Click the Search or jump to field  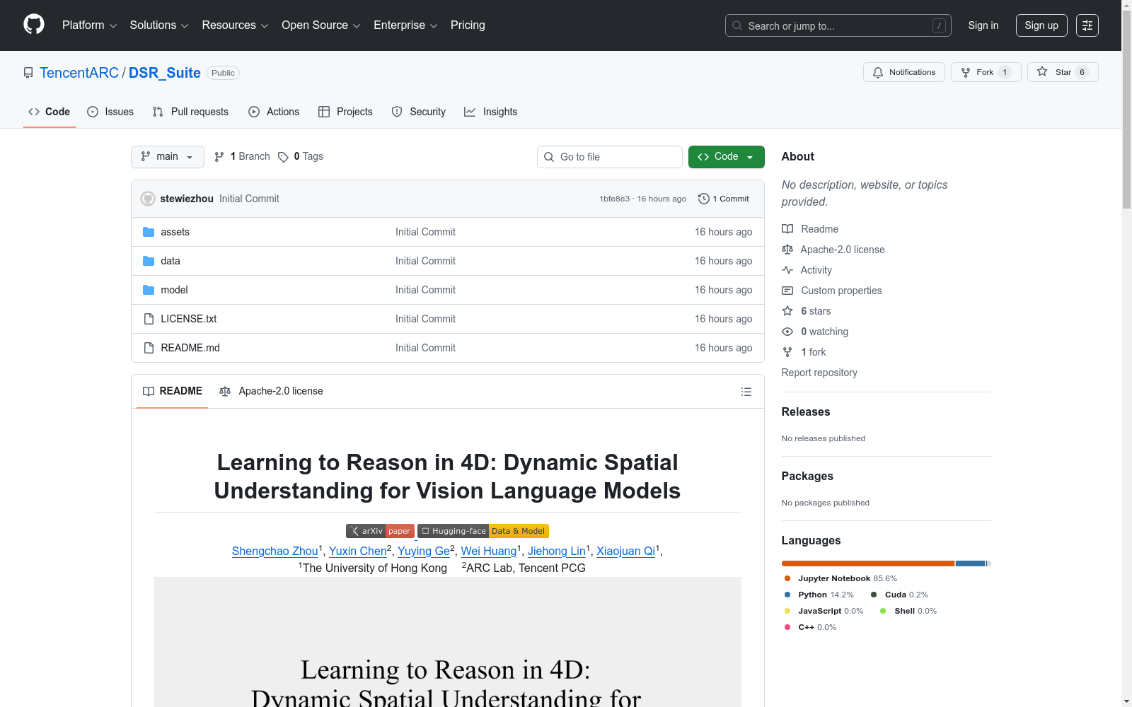pyautogui.click(x=838, y=25)
